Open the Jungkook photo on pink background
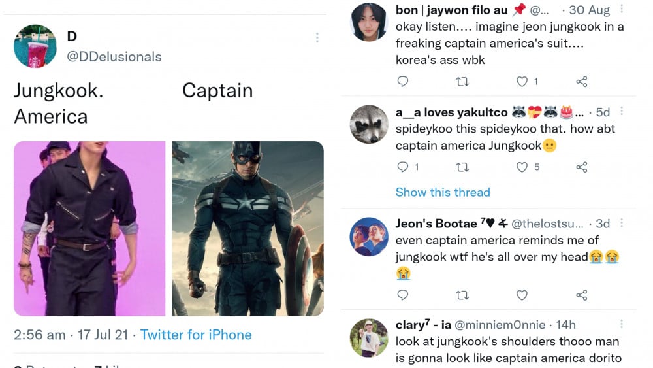The height and width of the screenshot is (368, 653). [x=89, y=229]
